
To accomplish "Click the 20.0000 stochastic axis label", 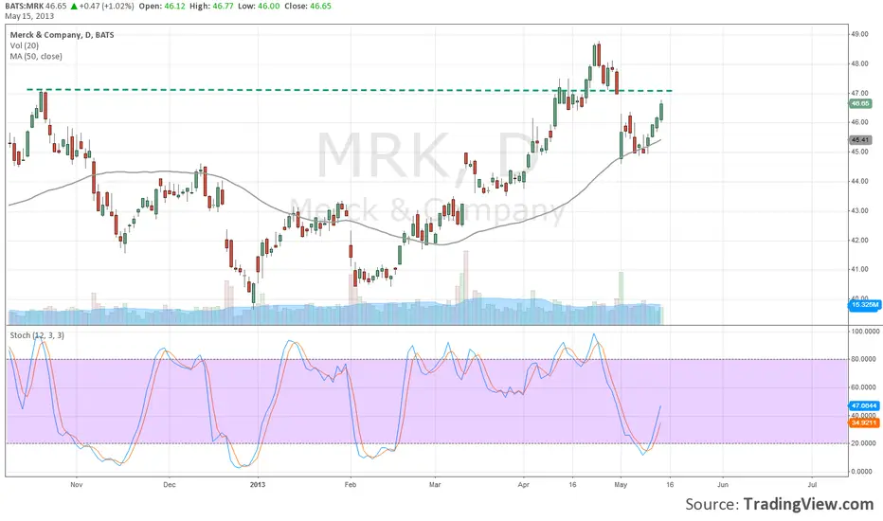I will (863, 443).
